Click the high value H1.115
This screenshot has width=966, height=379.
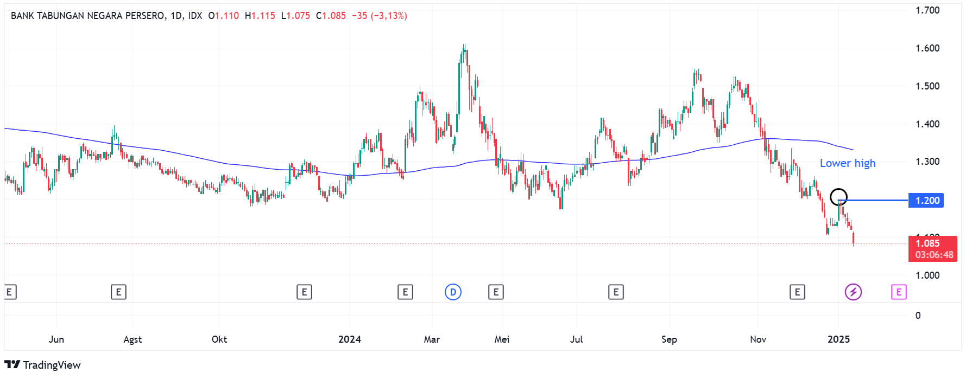pos(260,16)
